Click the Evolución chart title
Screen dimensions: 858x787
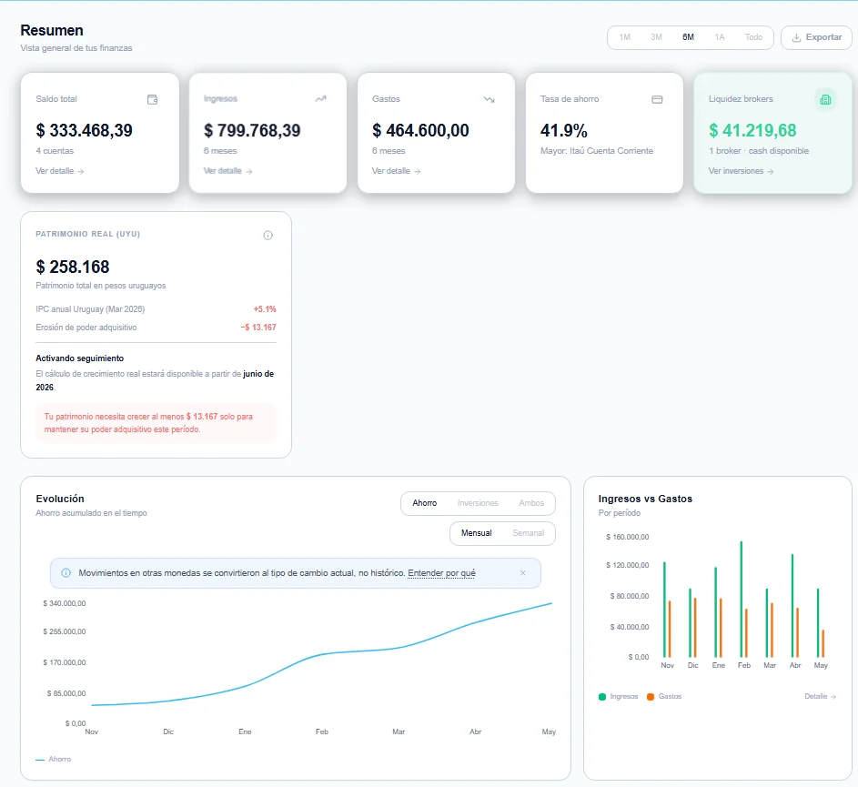point(60,499)
